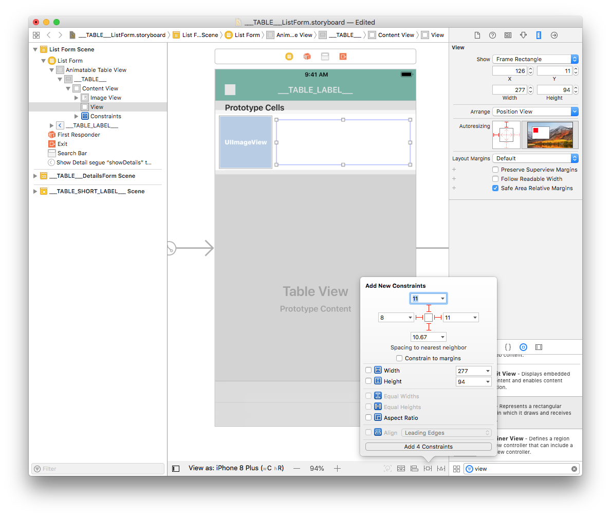
Task: Open the File inspector tab
Action: click(x=477, y=35)
